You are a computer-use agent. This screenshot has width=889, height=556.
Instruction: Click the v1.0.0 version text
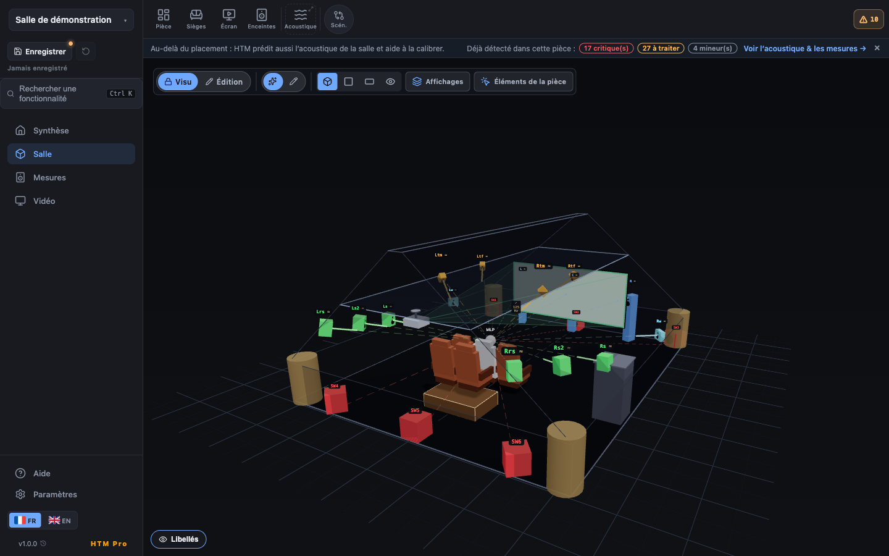coord(28,544)
